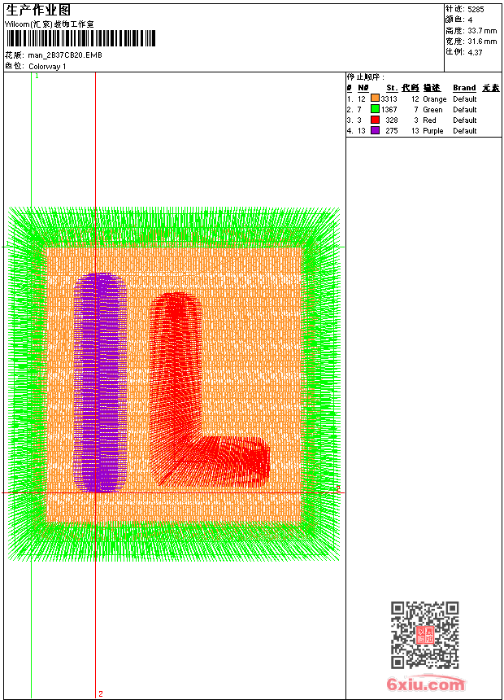504x700 pixels.
Task: Click stitch count 328 in red row
Action: coord(392,120)
